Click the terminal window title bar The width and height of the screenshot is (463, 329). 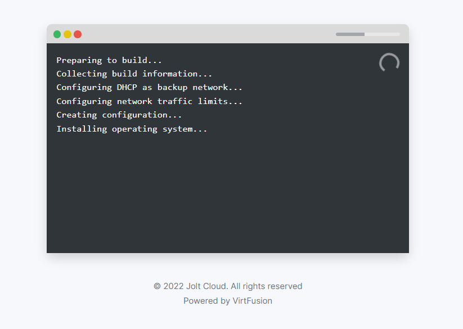point(206,34)
